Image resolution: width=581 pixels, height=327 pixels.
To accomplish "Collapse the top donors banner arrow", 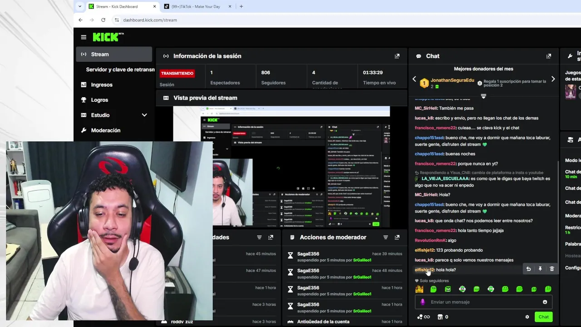I will 483,96.
